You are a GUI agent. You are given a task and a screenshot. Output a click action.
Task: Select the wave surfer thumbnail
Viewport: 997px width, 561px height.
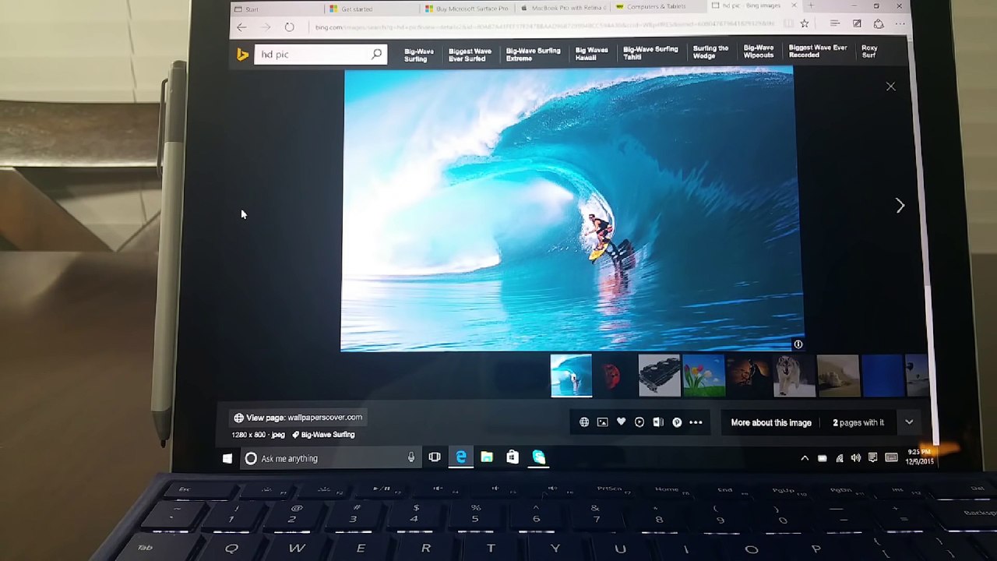(571, 376)
